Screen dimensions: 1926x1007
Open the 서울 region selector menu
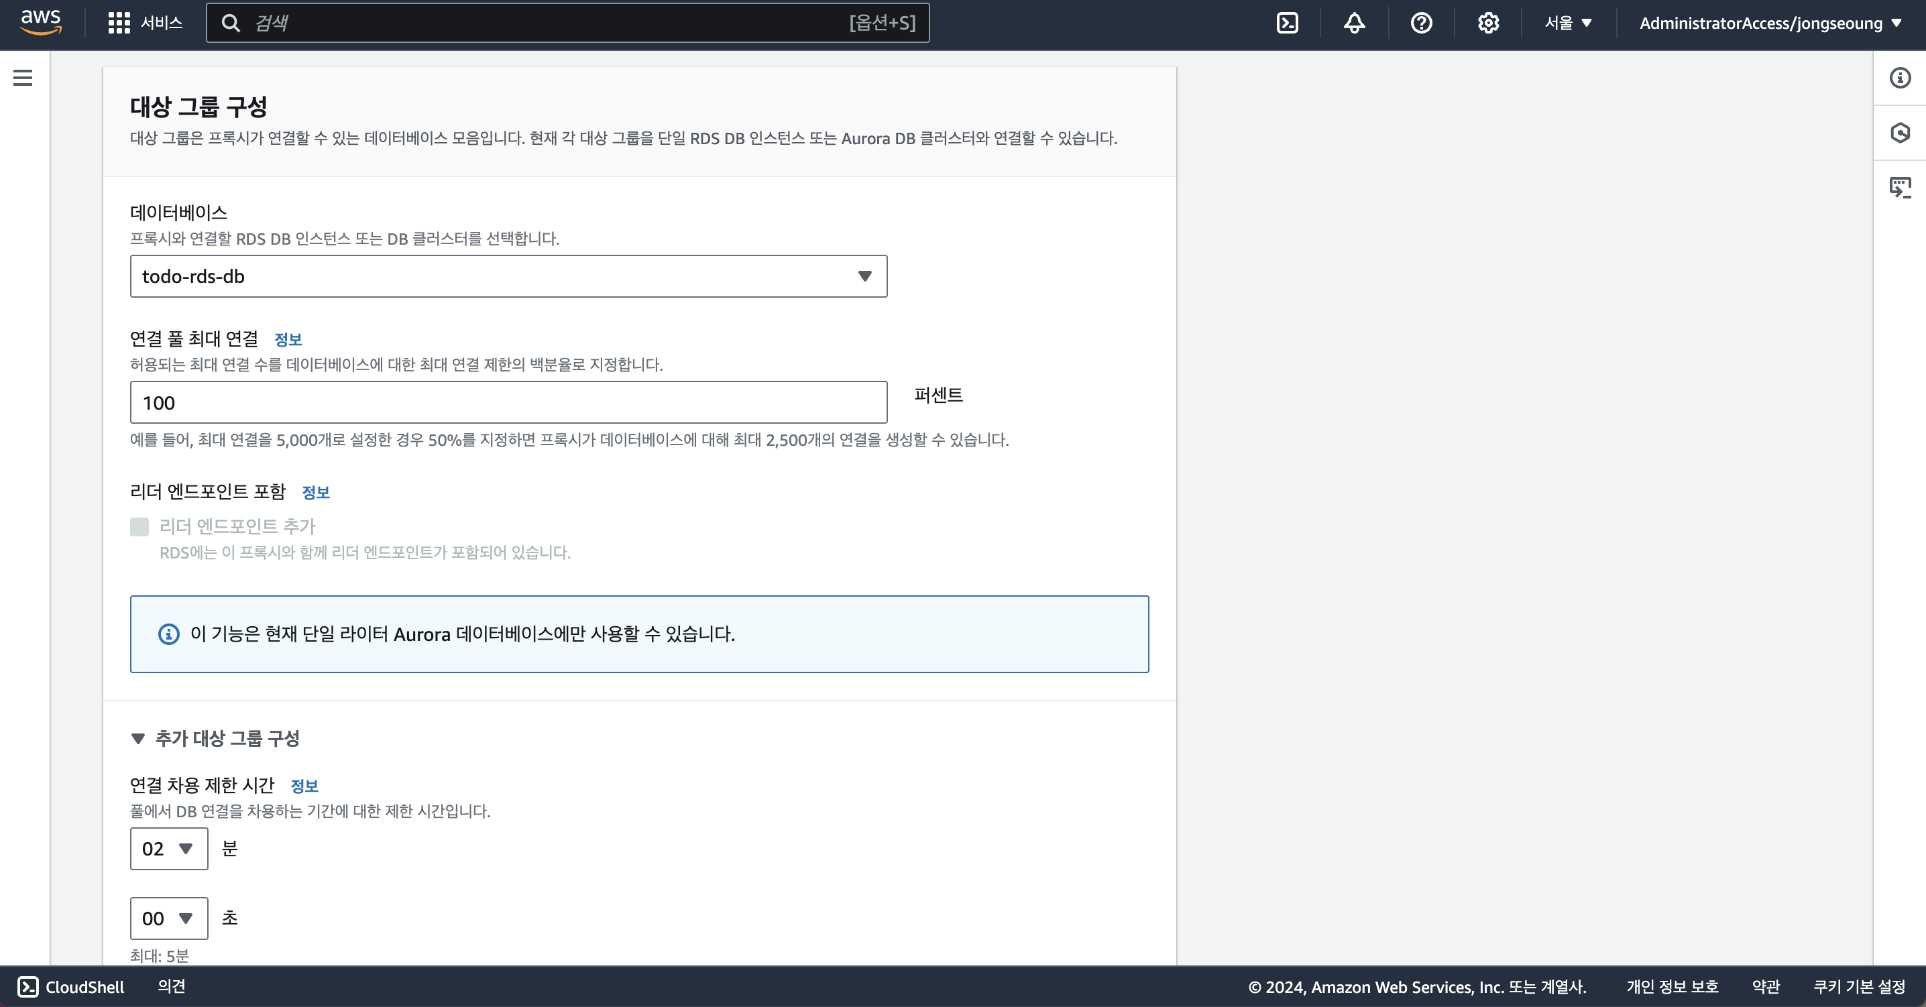click(x=1568, y=22)
